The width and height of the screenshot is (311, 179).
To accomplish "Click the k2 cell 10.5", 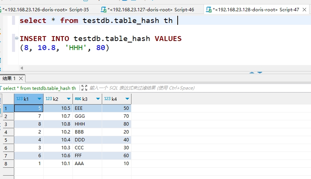I will pos(58,108).
